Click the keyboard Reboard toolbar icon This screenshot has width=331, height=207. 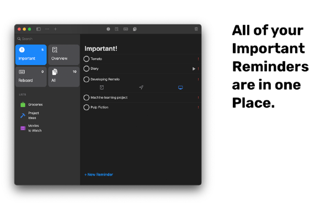click(126, 29)
